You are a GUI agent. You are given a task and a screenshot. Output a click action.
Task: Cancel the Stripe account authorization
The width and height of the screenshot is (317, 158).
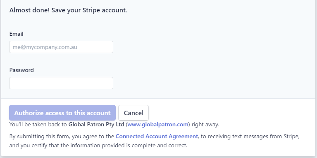click(133, 113)
